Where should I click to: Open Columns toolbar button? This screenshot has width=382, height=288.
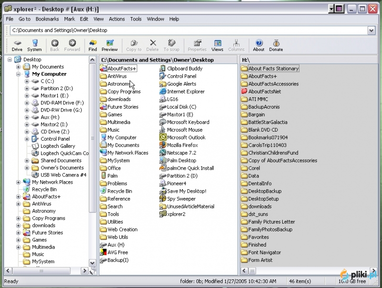tap(236, 45)
